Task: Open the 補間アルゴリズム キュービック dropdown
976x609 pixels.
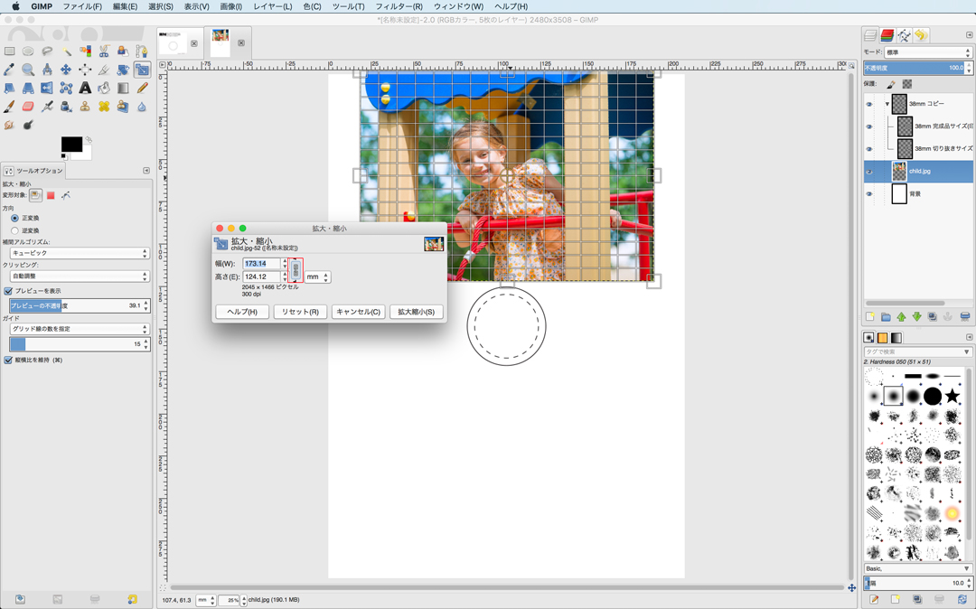Action: coord(80,254)
